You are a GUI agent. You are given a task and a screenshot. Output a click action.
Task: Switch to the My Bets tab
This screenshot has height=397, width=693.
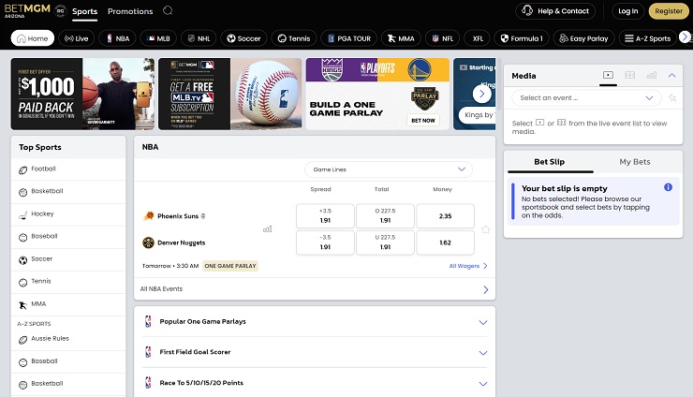(x=635, y=162)
